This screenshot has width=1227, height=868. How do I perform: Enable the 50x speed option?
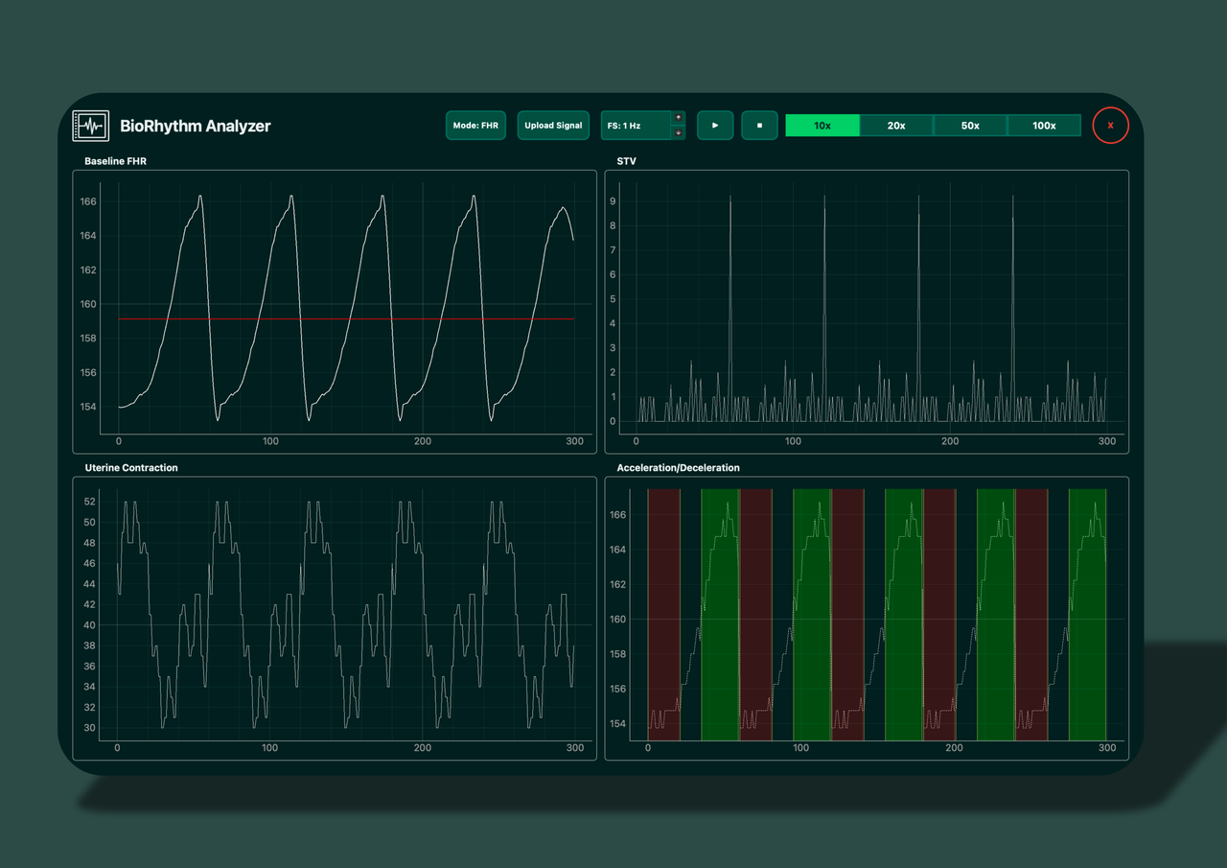[x=970, y=125]
